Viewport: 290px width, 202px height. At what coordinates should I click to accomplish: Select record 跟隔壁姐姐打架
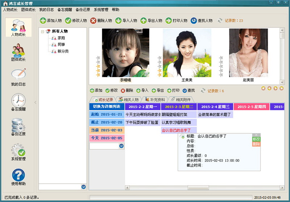point(179,114)
